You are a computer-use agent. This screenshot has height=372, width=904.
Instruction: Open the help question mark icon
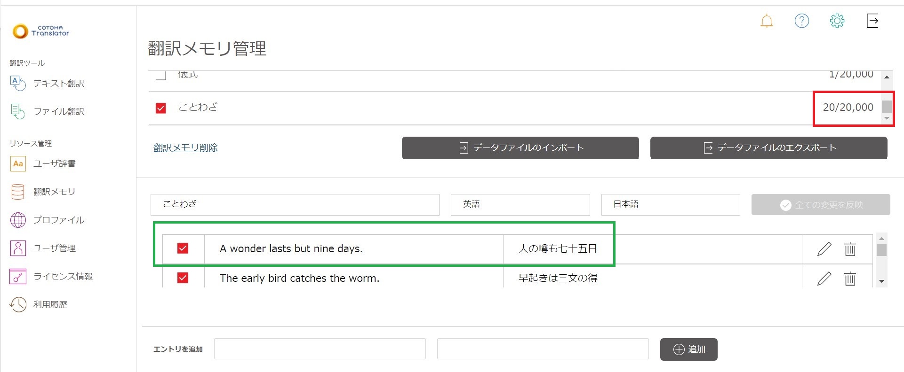click(x=801, y=21)
